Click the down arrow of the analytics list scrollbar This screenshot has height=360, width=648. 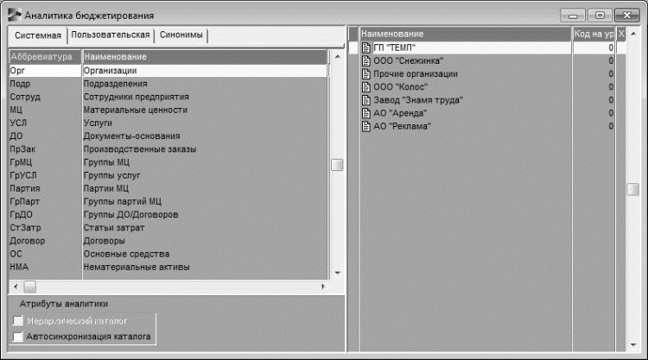(x=337, y=273)
